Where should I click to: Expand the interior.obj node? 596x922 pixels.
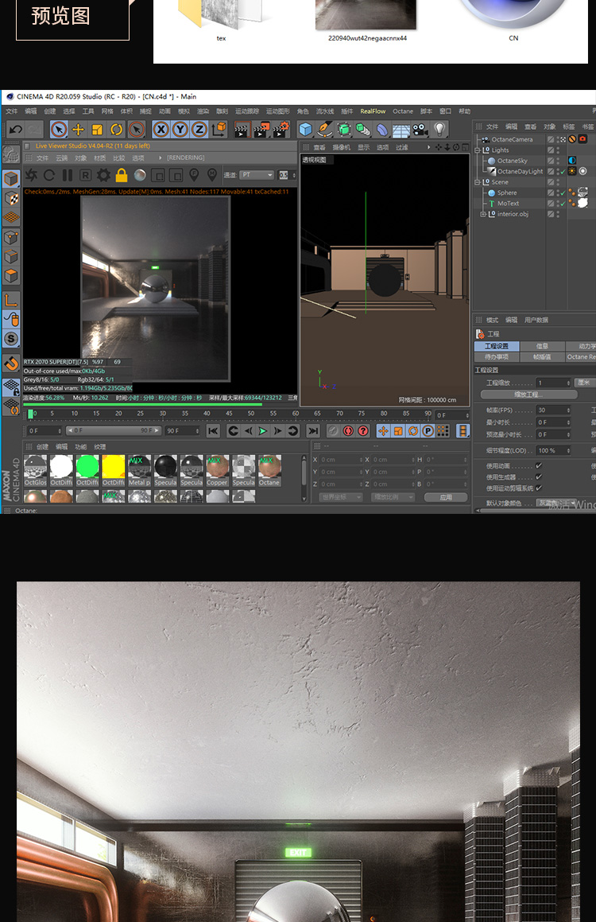click(x=483, y=214)
